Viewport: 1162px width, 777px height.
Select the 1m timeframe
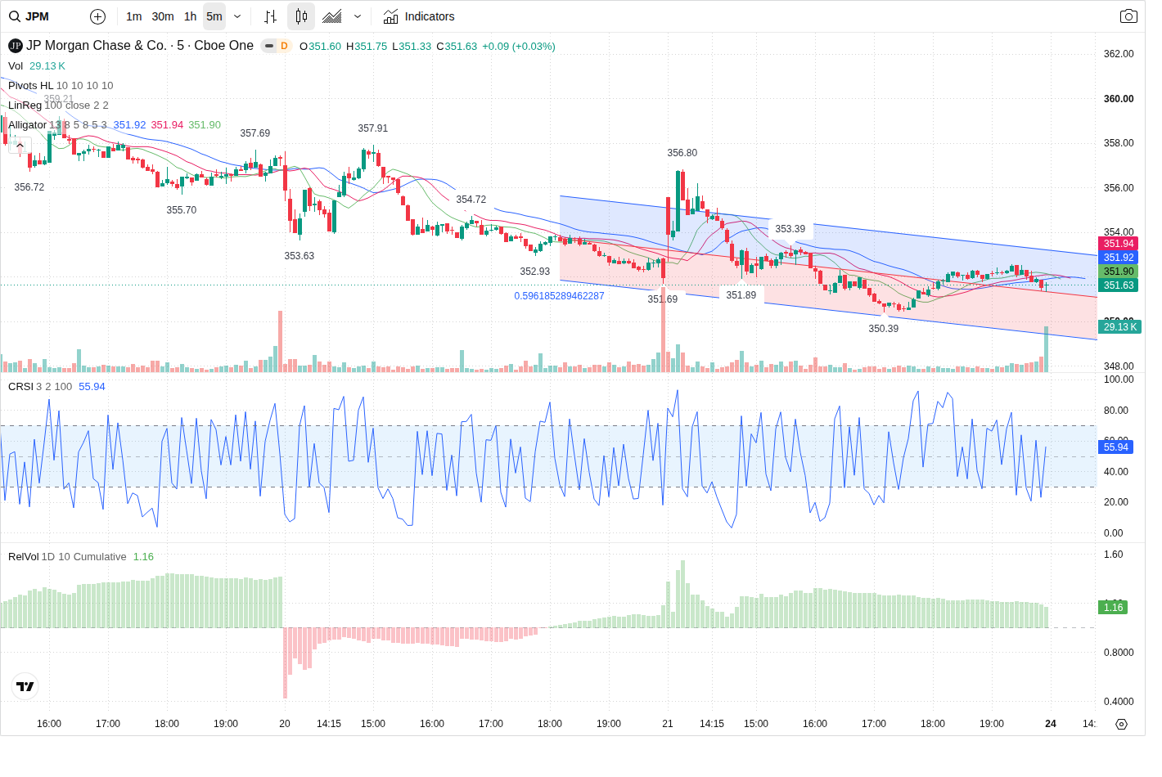(x=134, y=16)
